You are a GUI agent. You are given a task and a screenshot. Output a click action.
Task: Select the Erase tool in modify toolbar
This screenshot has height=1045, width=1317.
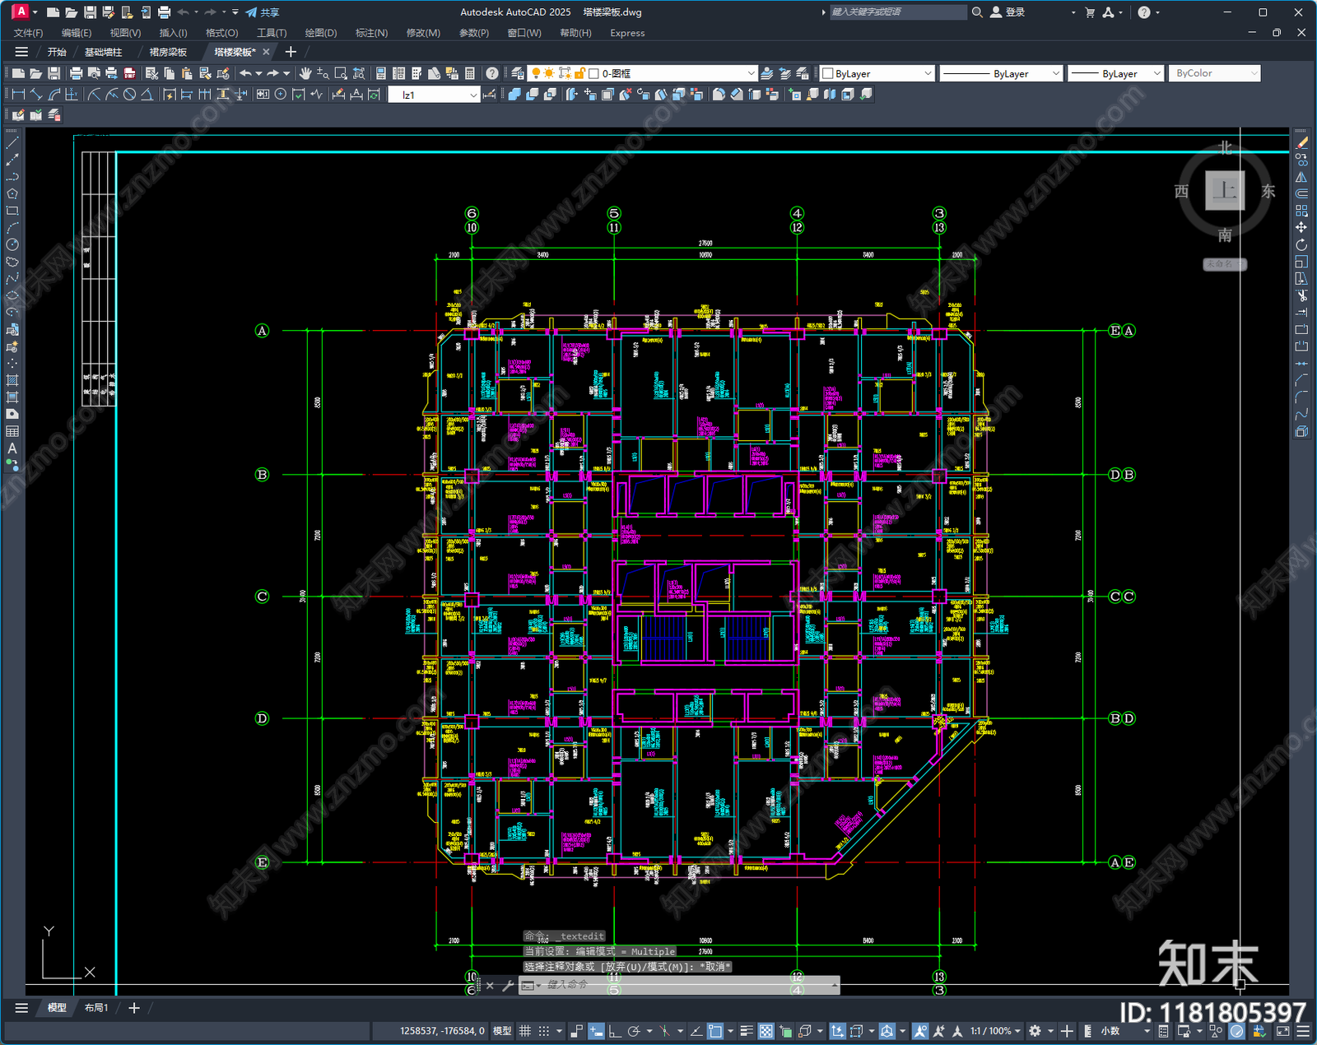pyautogui.click(x=1301, y=142)
